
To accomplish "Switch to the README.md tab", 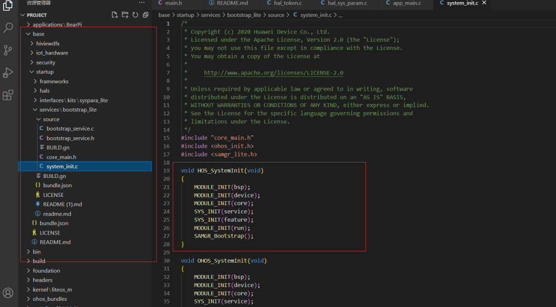I will coord(232,3).
